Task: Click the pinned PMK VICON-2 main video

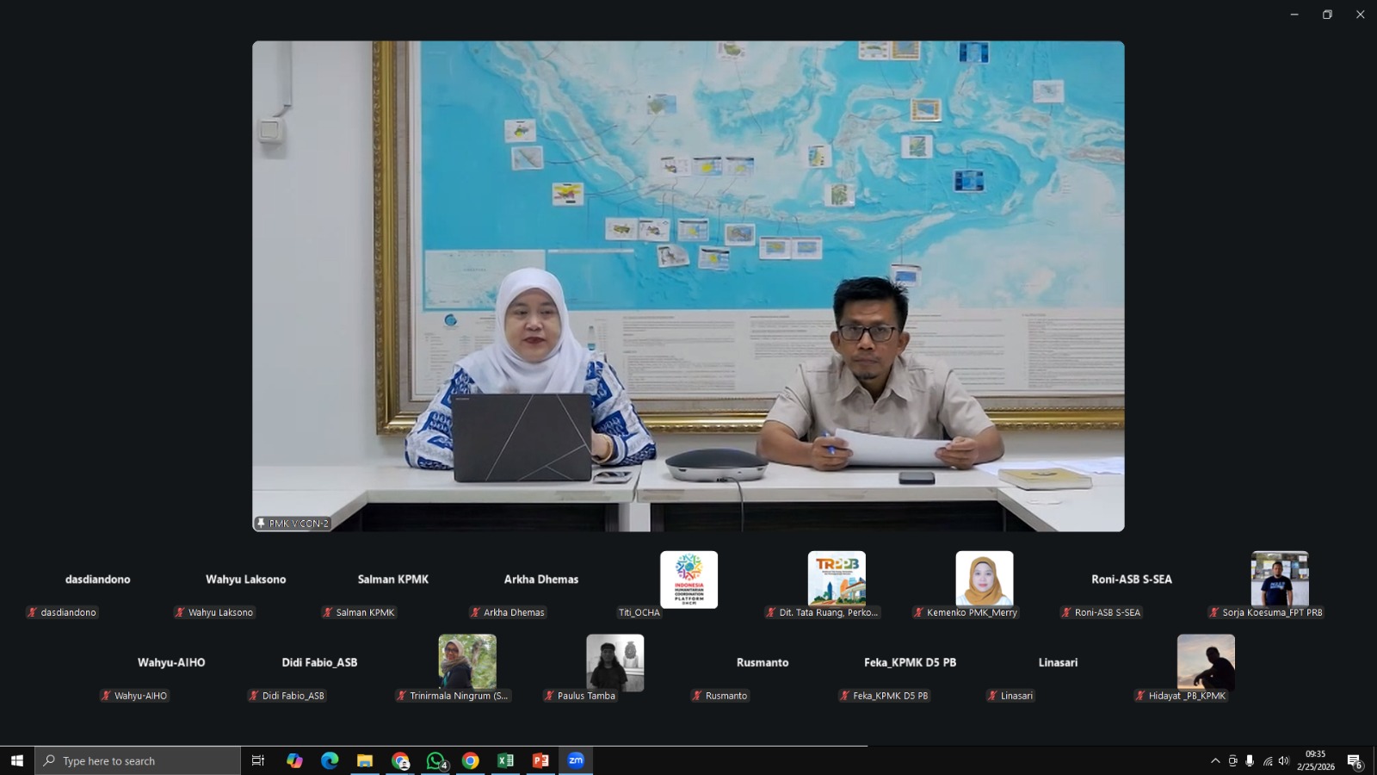Action: (688, 286)
